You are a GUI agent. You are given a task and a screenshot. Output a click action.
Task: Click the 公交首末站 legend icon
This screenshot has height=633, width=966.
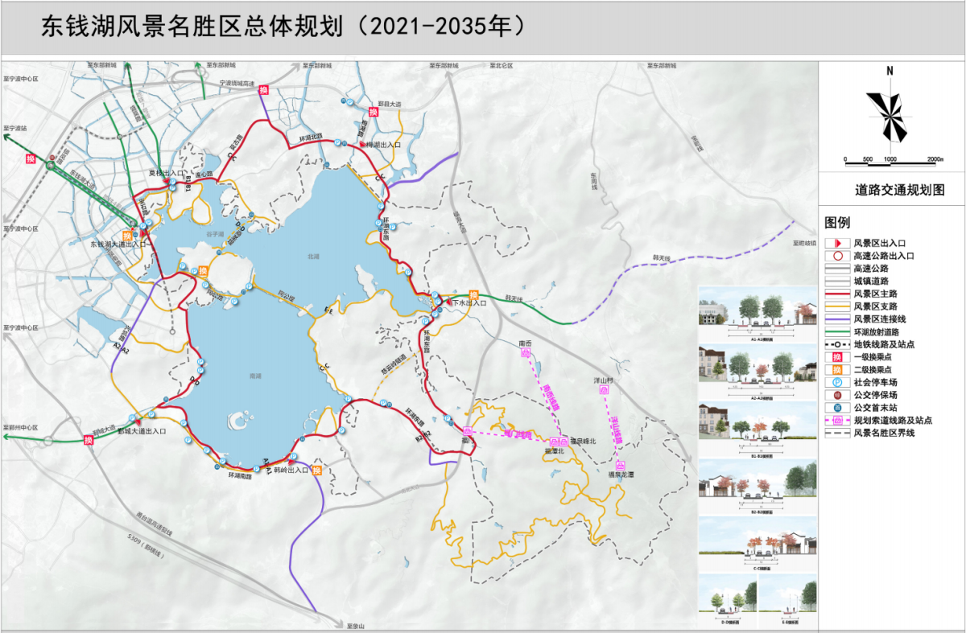(x=838, y=408)
